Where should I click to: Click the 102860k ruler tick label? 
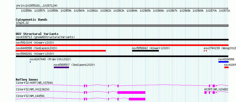coord(79,11)
